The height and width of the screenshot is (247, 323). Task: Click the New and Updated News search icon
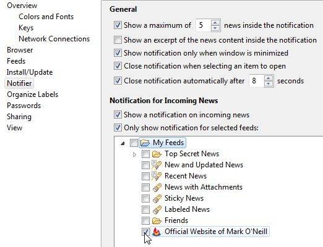point(157,165)
